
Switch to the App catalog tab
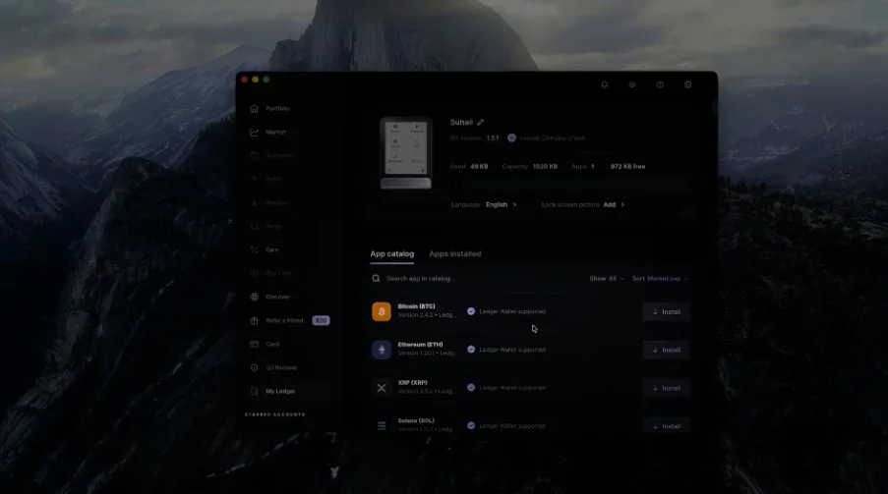(x=392, y=254)
